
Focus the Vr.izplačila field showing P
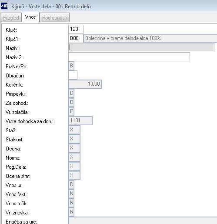point(71,111)
